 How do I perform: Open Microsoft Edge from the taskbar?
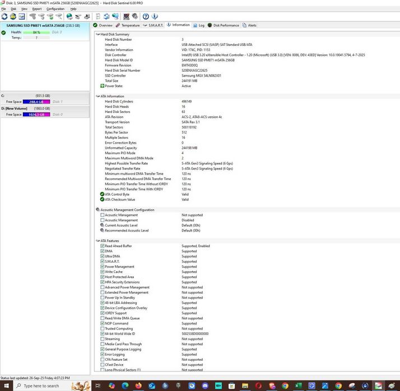click(x=125, y=385)
